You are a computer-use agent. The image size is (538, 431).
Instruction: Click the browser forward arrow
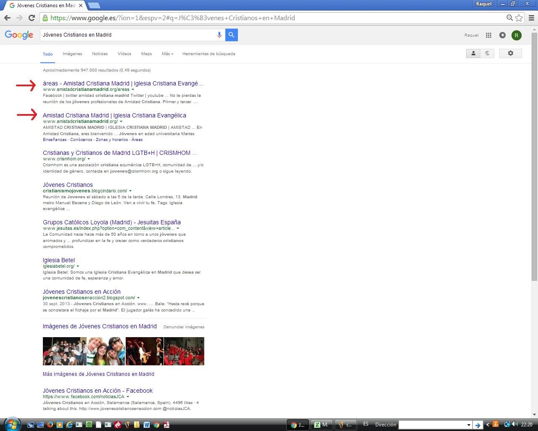[x=19, y=18]
